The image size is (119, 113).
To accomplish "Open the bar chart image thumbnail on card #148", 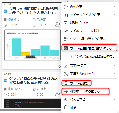I will pyautogui.click(x=32, y=45).
